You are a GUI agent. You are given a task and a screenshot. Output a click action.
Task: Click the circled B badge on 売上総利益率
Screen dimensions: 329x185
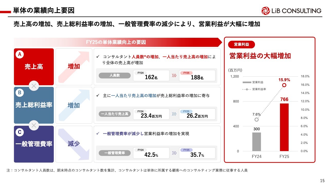click(x=20, y=93)
